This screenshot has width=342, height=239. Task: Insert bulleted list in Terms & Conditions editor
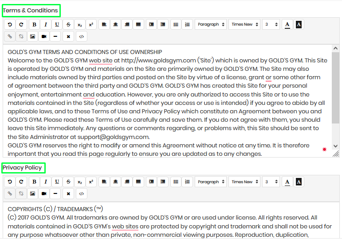pos(176,24)
